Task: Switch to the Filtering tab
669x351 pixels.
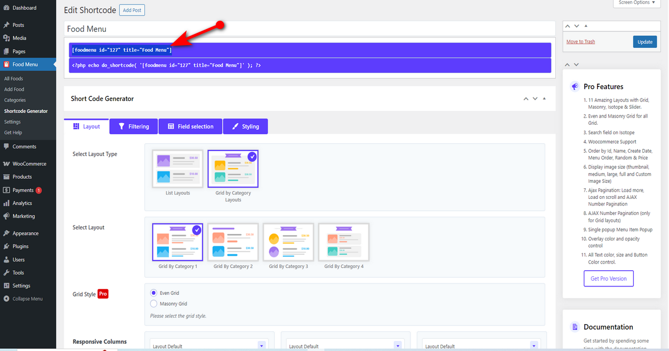Action: coord(134,126)
